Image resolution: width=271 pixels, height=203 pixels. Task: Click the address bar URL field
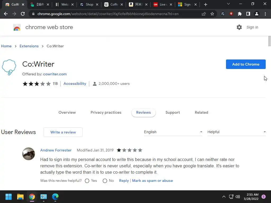tap(108, 14)
